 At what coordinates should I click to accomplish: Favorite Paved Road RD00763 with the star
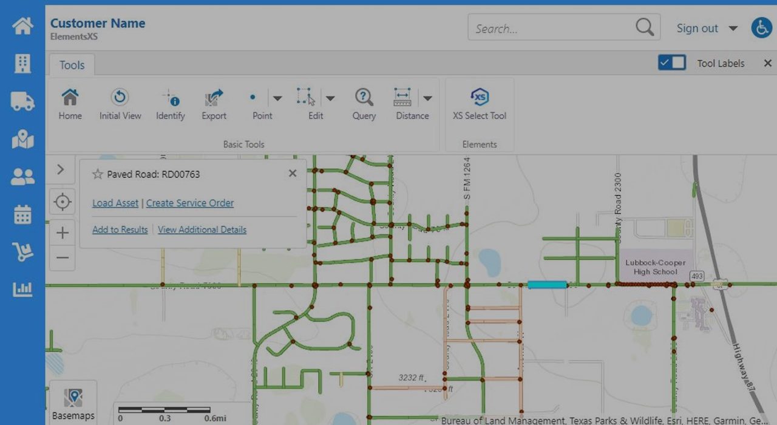(97, 174)
